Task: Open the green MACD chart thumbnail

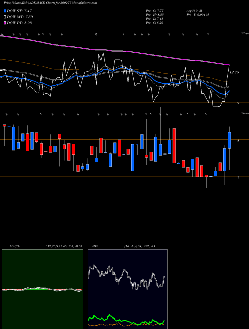Action: (42, 289)
